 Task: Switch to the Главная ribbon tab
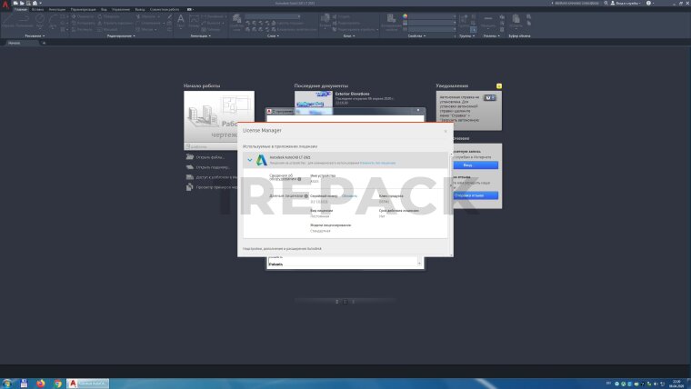[21, 9]
